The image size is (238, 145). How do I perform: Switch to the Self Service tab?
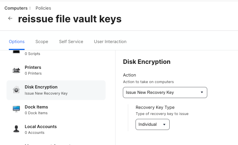(x=71, y=42)
